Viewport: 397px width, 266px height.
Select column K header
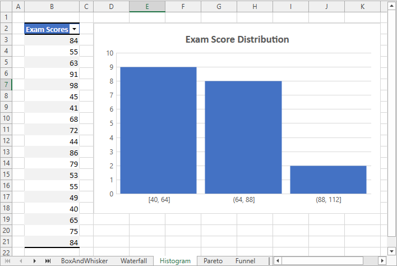tap(363, 6)
